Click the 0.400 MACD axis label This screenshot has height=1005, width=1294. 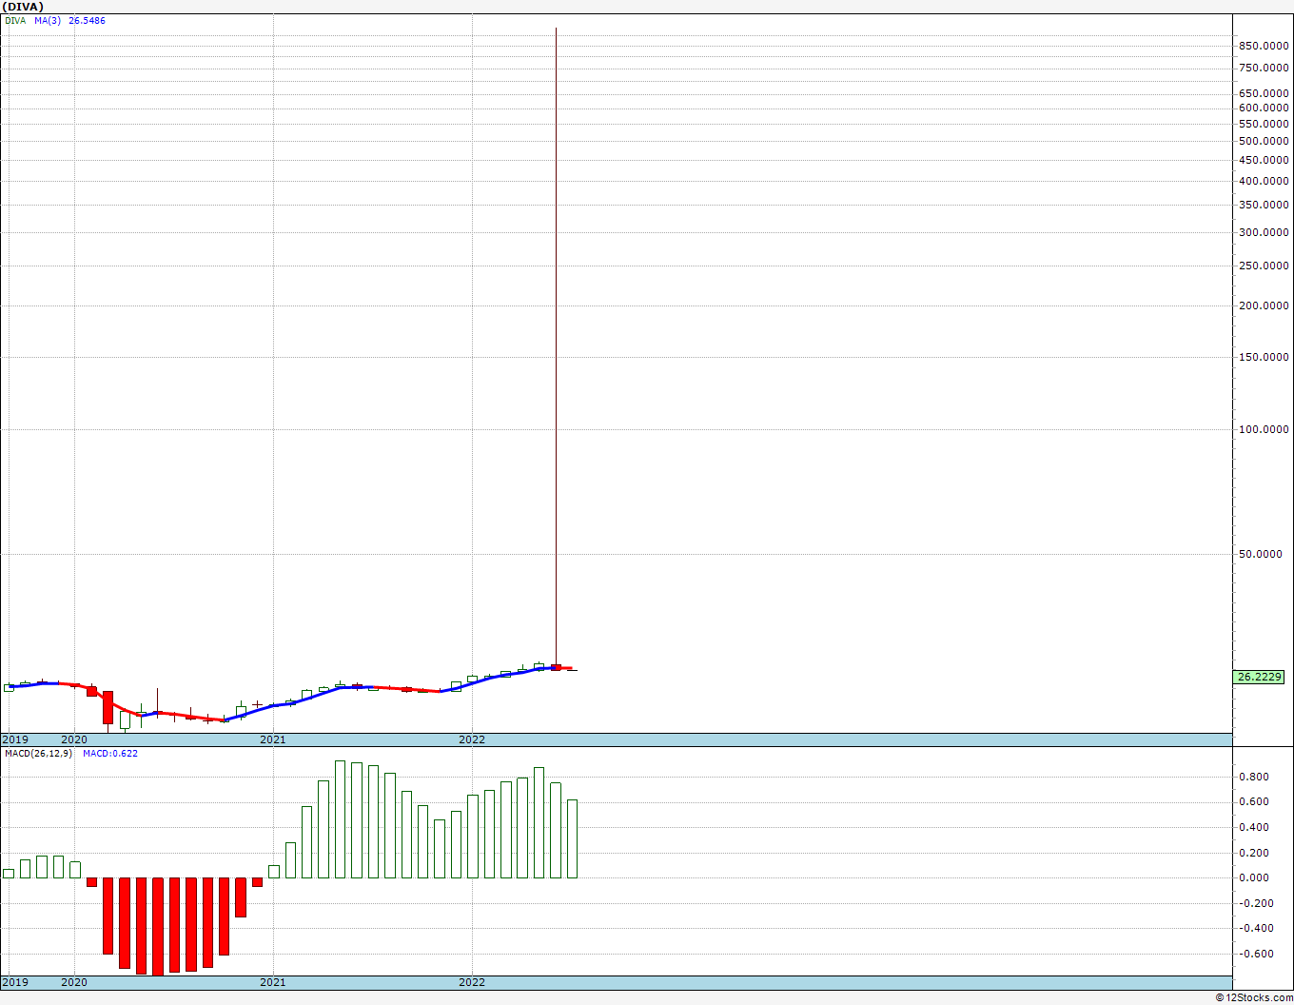tap(1255, 827)
